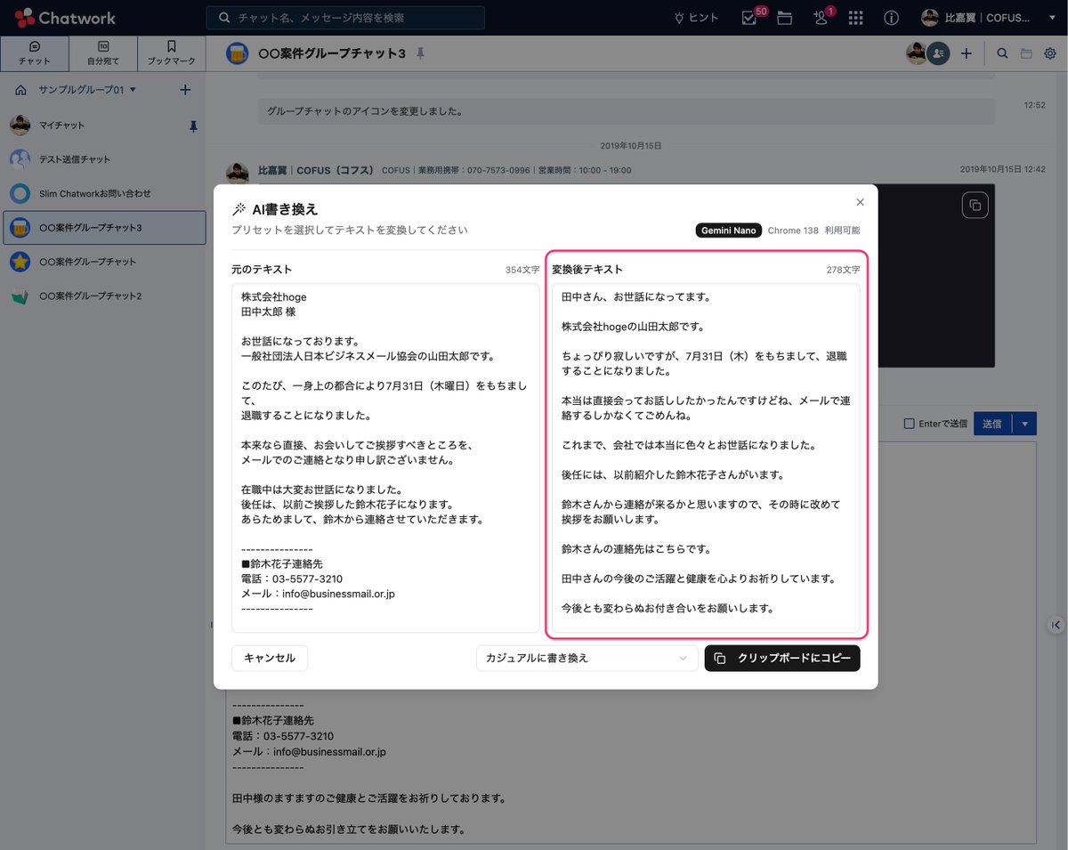1068x850 pixels.
Task: Click the info circle icon in header
Action: (x=891, y=17)
